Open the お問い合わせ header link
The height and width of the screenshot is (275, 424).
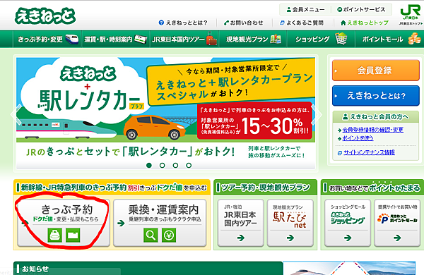243,23
